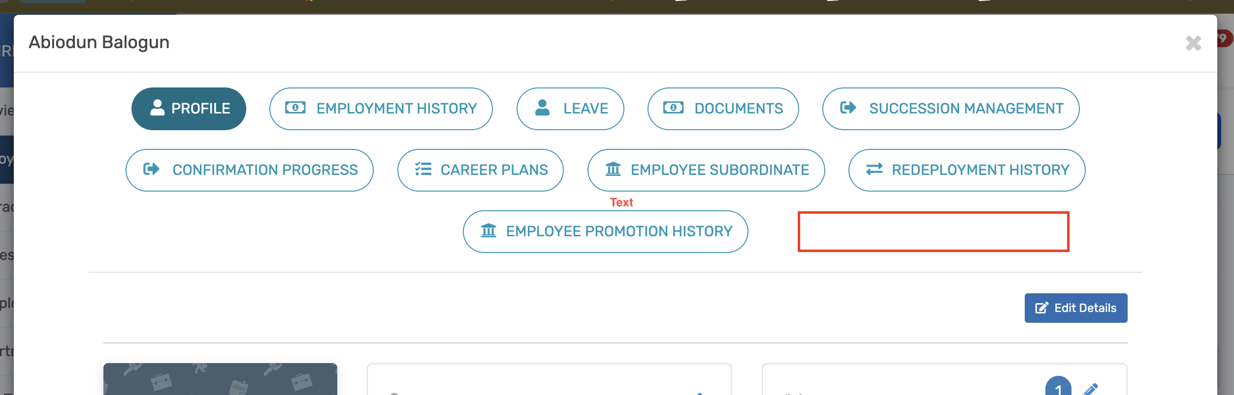Click the user icon beside Leave
Viewport: 1234px width, 395px height.
click(542, 108)
